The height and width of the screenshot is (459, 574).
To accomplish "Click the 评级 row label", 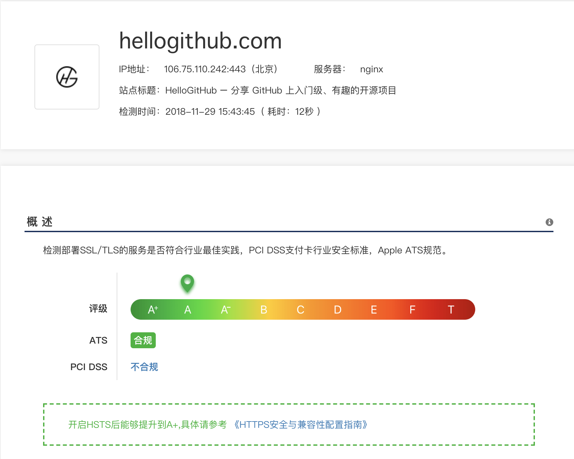I will (98, 309).
